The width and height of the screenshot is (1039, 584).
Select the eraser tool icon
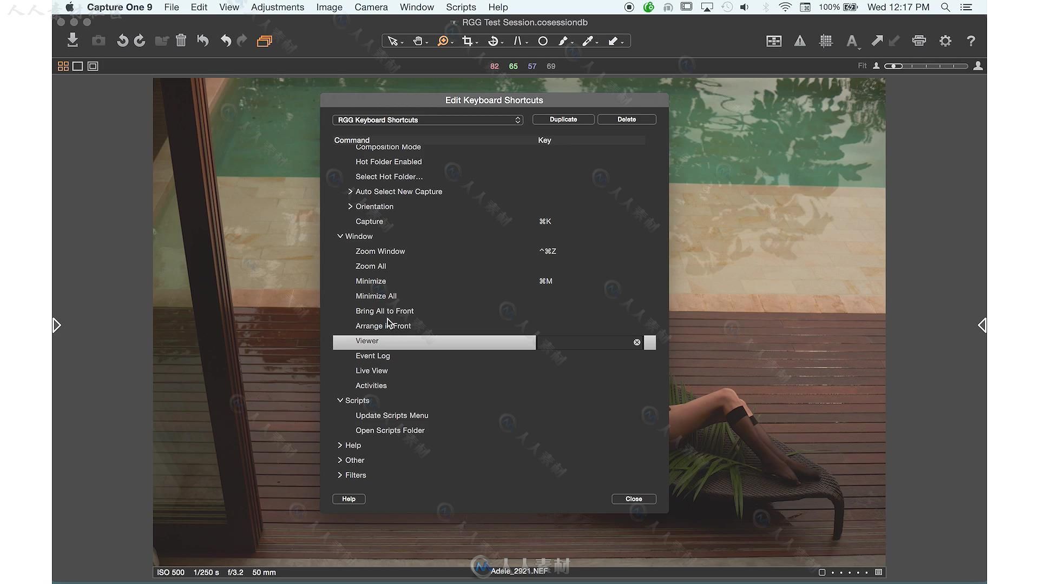[x=613, y=41]
